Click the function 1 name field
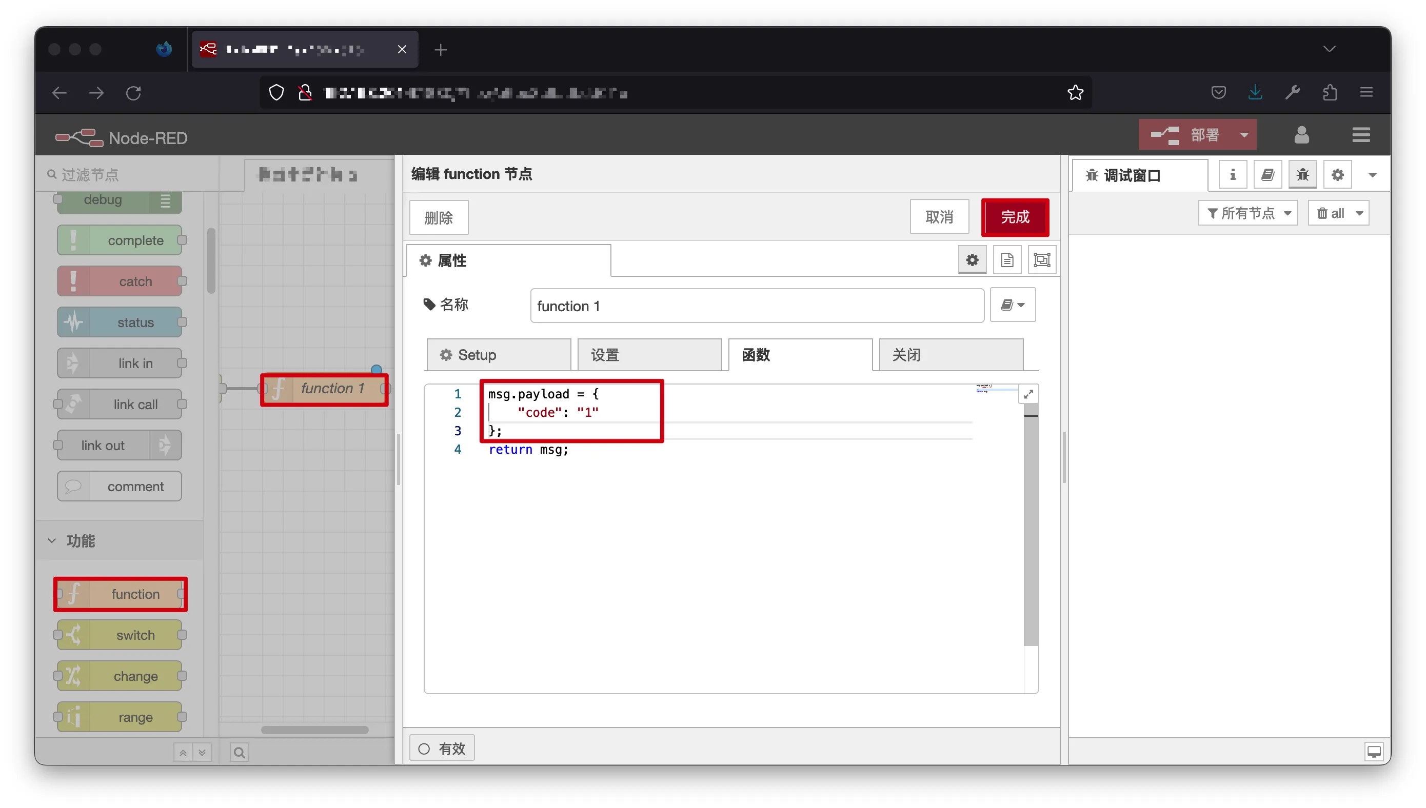1426x808 pixels. click(x=757, y=306)
